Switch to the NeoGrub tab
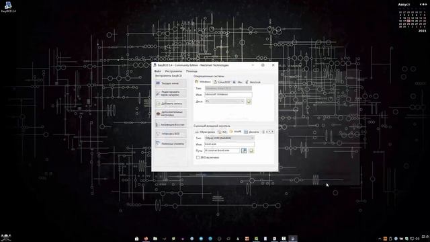The width and height of the screenshot is (430, 242). point(253,82)
